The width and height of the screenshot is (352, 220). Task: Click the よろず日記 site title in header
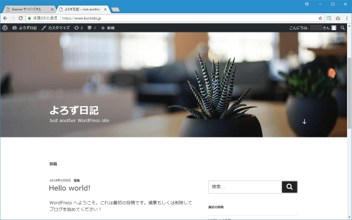pyautogui.click(x=74, y=110)
